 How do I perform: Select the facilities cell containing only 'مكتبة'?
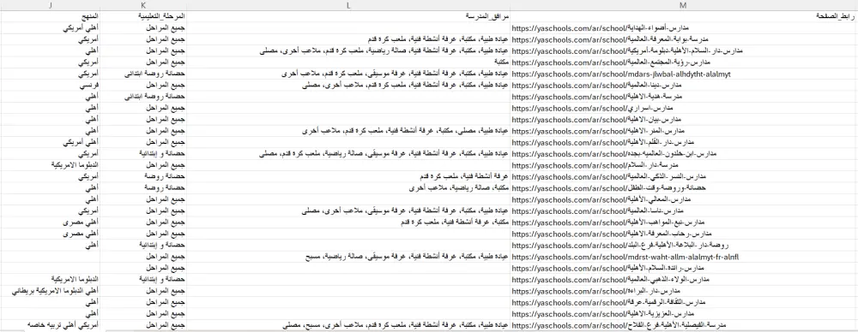coord(348,62)
